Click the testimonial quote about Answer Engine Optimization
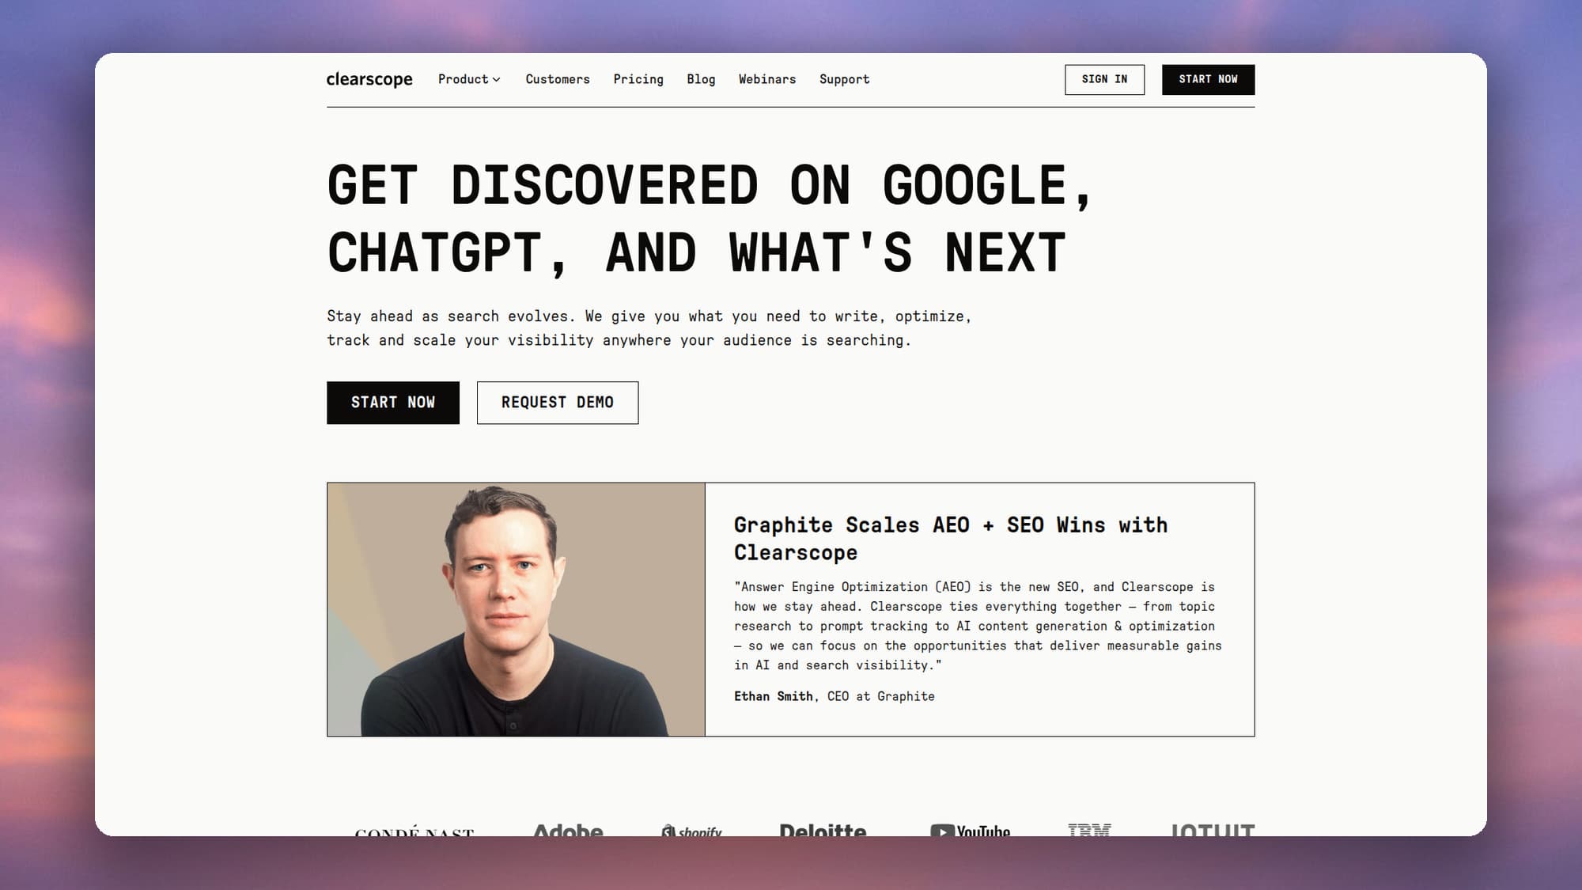 tap(978, 626)
